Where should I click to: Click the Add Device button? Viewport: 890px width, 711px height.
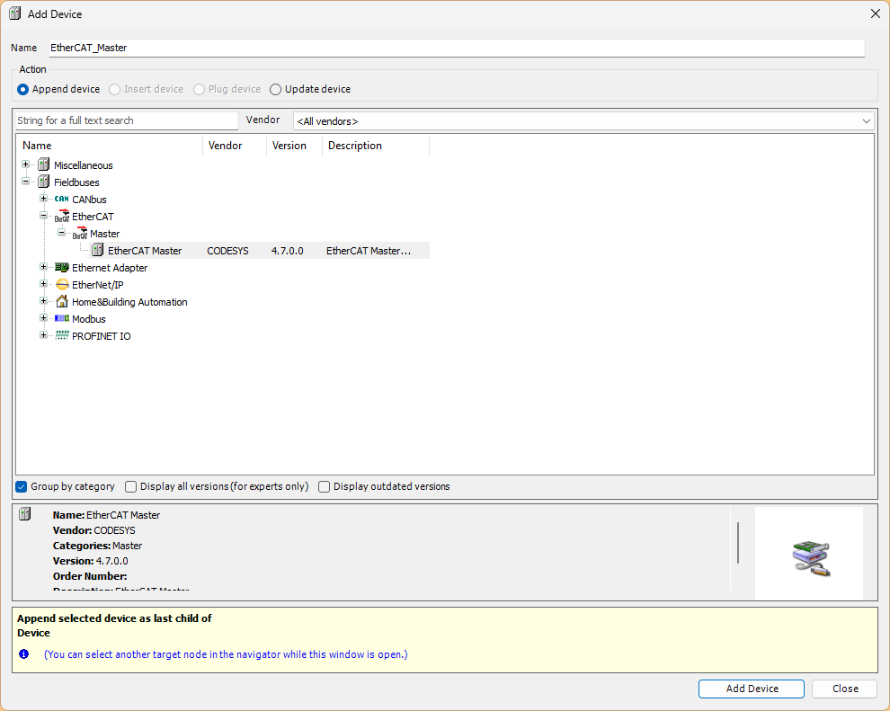751,689
